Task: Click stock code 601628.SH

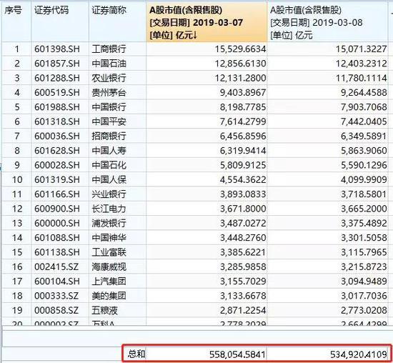Action: click(x=57, y=151)
